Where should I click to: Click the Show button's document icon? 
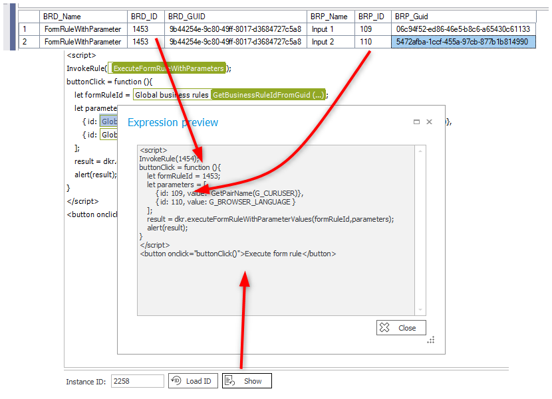point(230,380)
